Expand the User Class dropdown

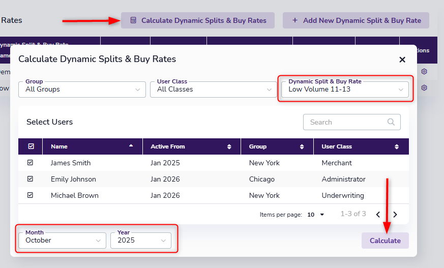point(214,89)
